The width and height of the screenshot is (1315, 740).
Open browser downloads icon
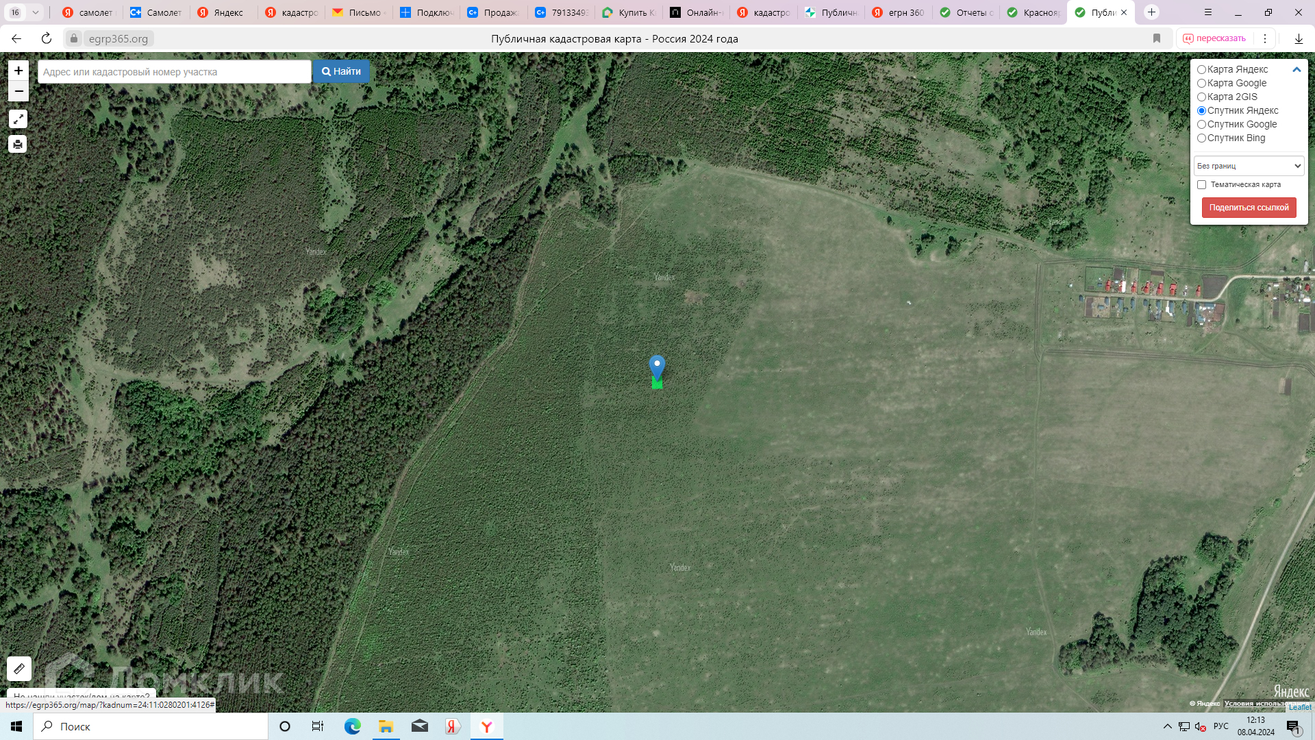click(x=1299, y=38)
